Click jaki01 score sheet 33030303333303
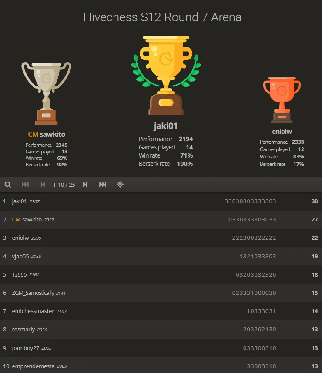 [250, 201]
